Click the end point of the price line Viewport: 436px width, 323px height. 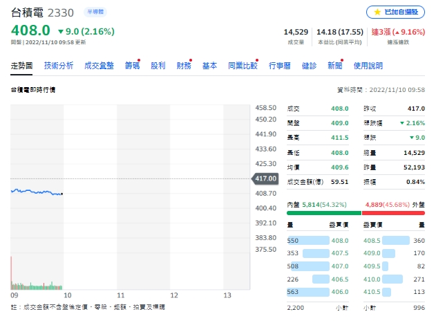tap(61, 194)
